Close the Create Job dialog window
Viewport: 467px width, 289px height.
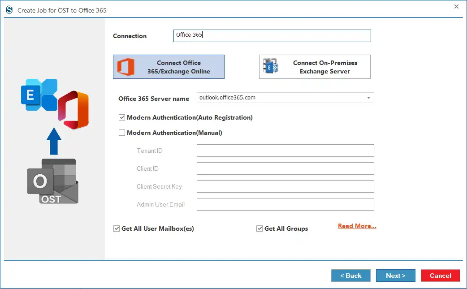pyautogui.click(x=456, y=7)
